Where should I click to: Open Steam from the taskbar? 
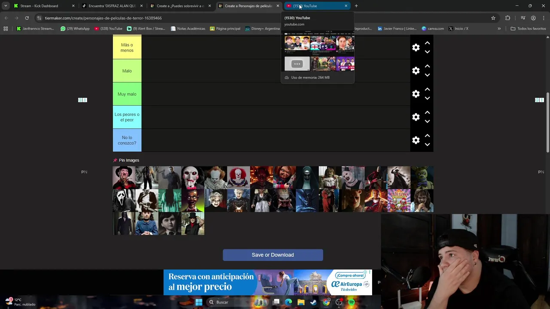pos(313,302)
